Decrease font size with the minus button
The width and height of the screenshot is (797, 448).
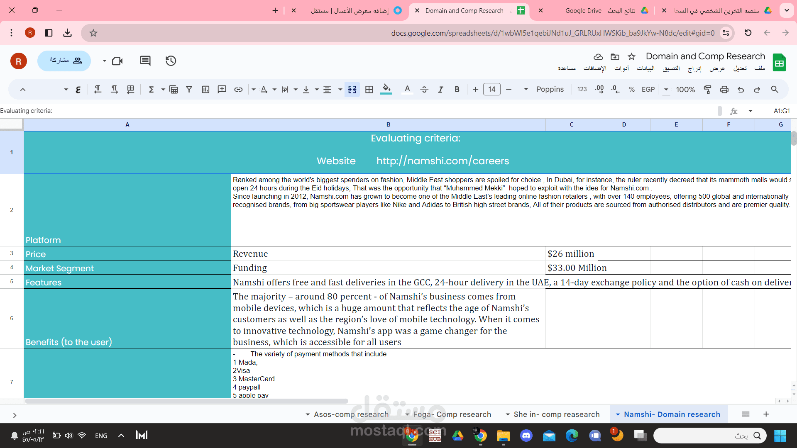pos(509,89)
